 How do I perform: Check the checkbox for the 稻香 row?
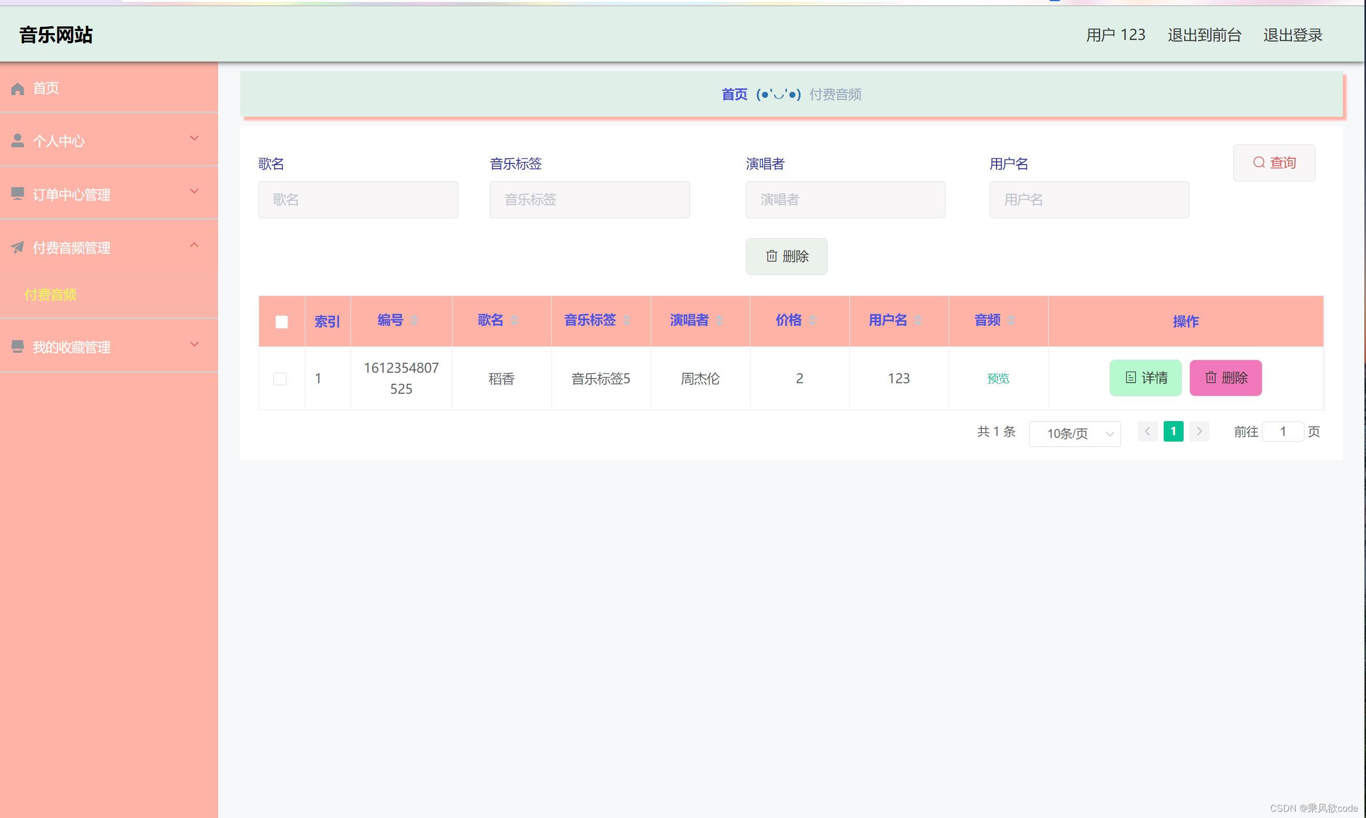[280, 379]
